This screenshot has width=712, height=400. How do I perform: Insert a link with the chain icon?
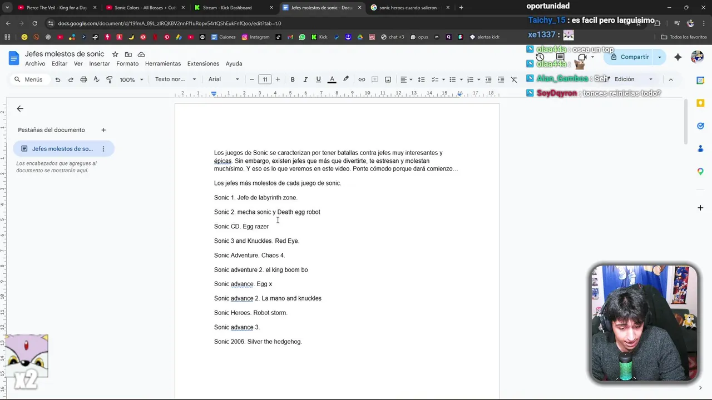362,79
